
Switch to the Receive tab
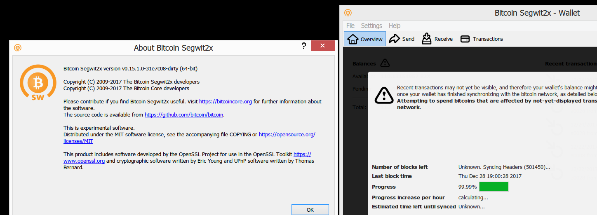pyautogui.click(x=437, y=39)
